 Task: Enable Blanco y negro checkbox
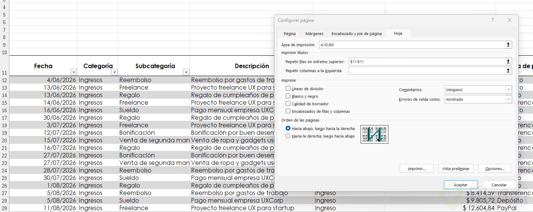click(x=288, y=96)
